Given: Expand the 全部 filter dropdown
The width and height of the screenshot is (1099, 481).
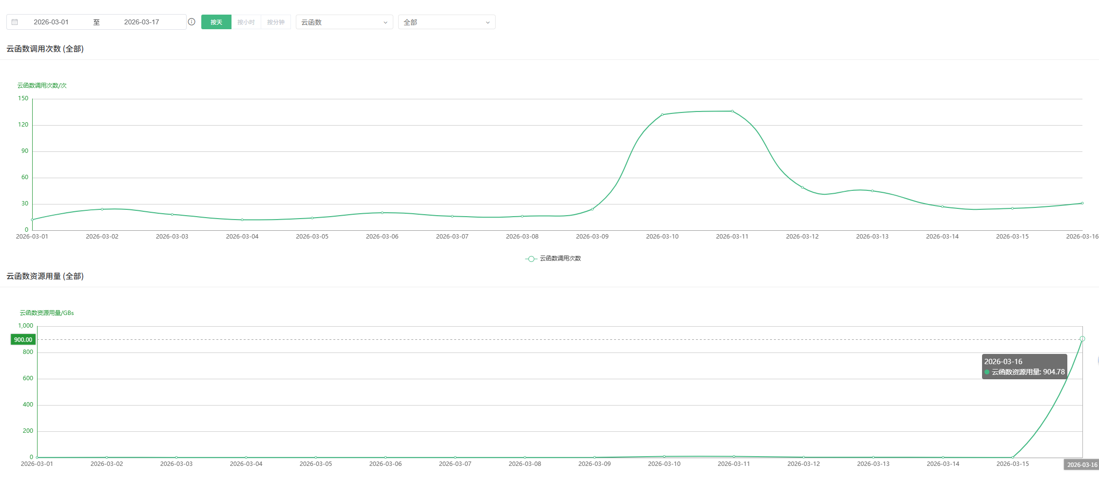Looking at the screenshot, I should click(x=446, y=22).
